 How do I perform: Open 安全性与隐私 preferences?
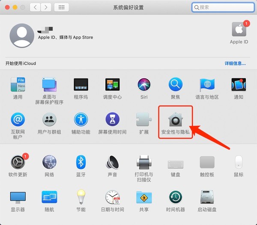point(176,120)
